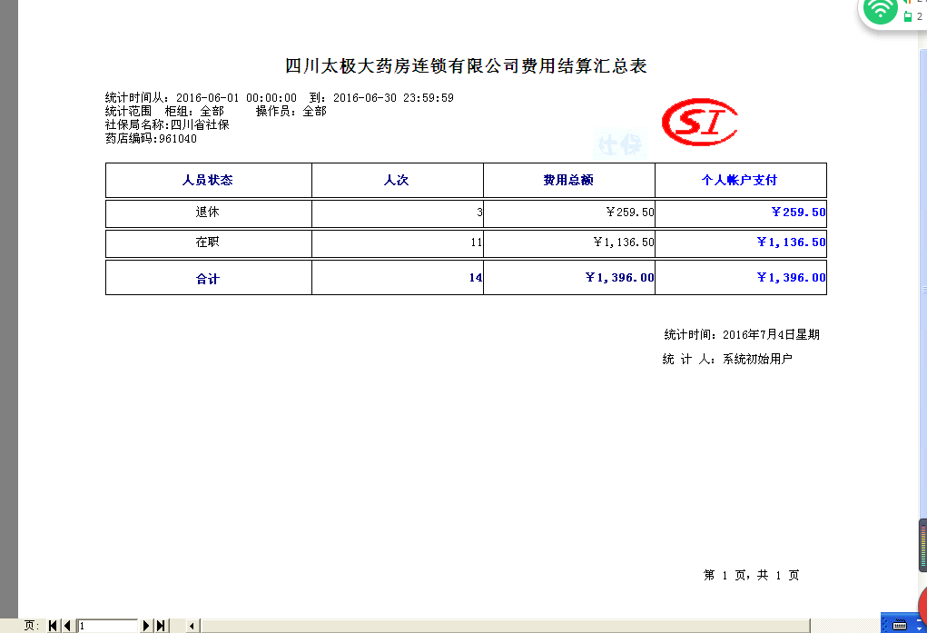Click the volume level meter widget

922,545
